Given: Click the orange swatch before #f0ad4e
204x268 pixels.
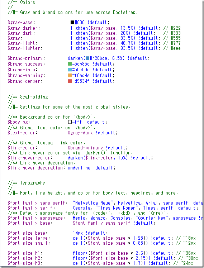Looking at the screenshot, I should coord(70,75).
